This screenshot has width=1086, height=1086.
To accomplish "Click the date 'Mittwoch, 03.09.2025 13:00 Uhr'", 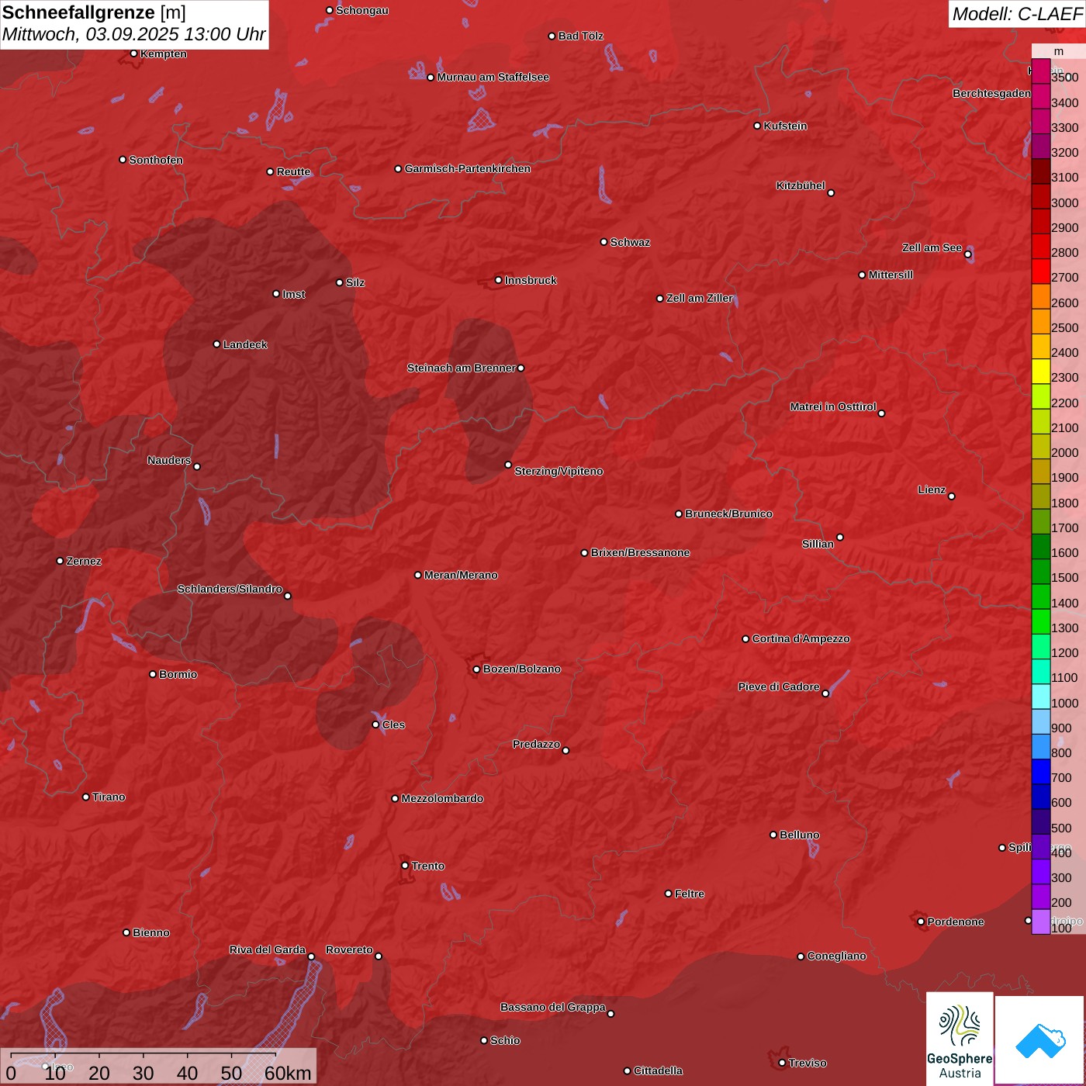I will 134,35.
